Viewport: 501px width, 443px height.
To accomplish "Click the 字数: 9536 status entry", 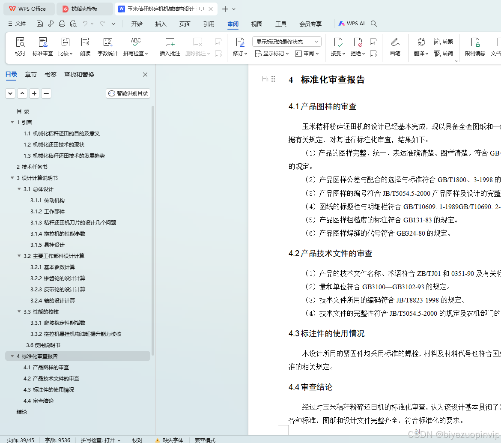I will pos(57,440).
